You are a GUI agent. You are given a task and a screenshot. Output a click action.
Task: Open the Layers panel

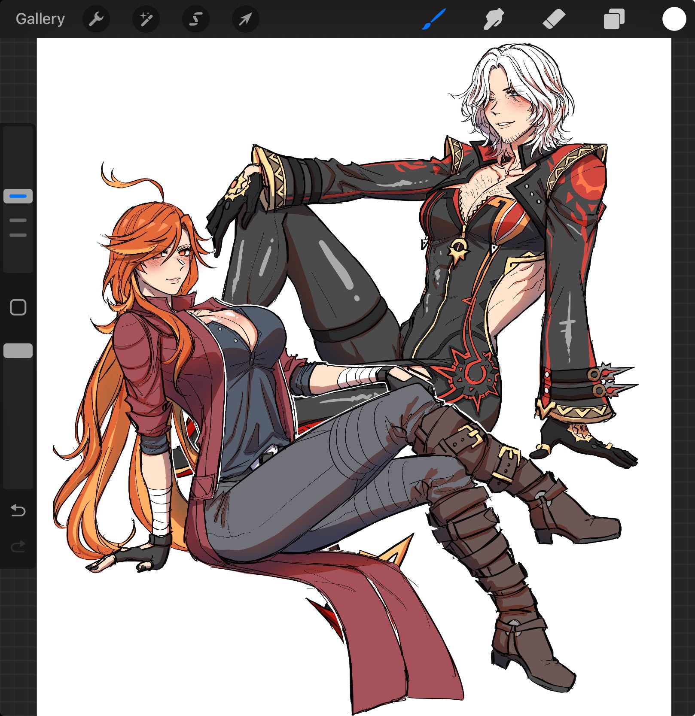click(614, 19)
